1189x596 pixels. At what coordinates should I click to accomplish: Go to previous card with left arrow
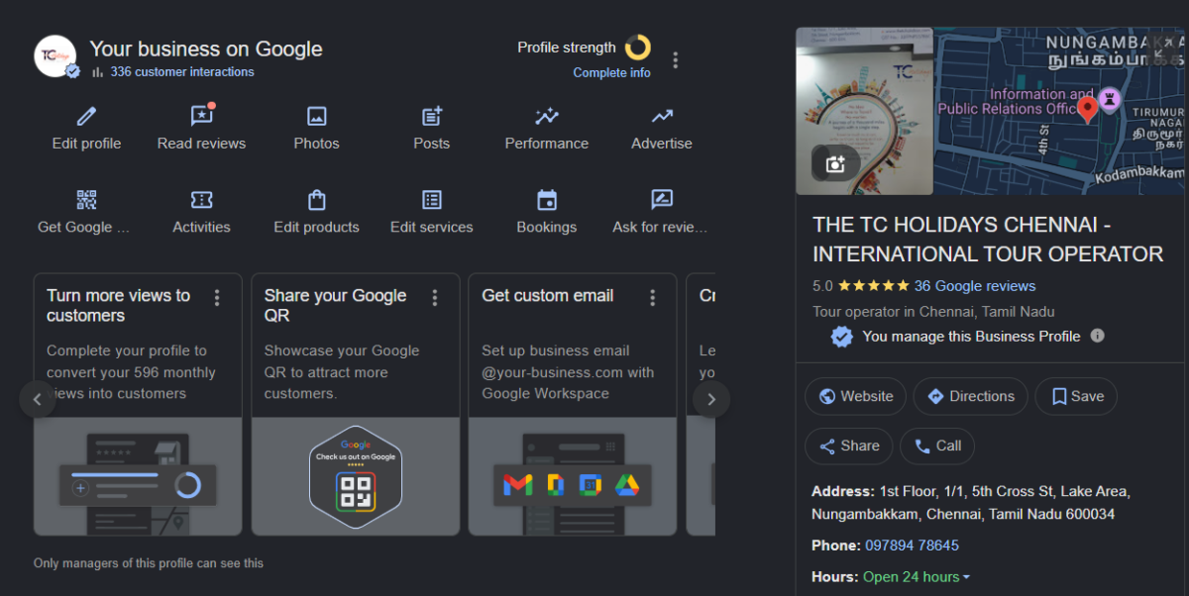(38, 400)
